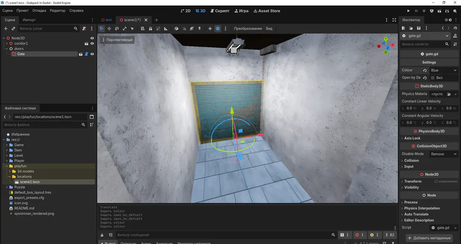The image size is (461, 244).
Task: Open Disable Mode dropdown set to Remove
Action: 444,154
